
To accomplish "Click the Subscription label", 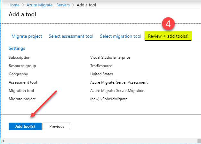I will pyautogui.click(x=20, y=57).
